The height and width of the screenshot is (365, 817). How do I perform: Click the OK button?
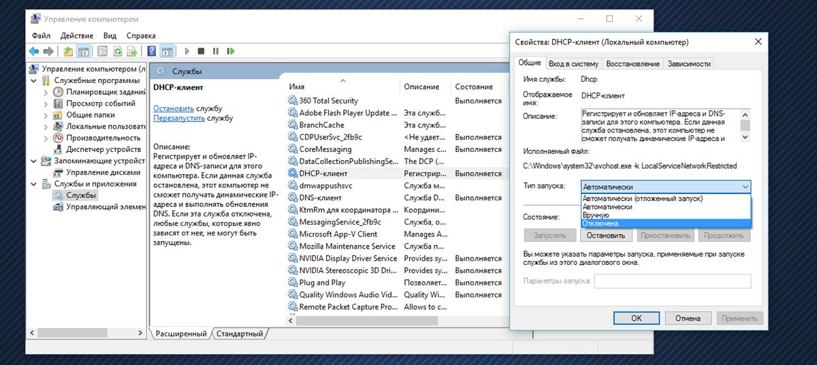(636, 318)
